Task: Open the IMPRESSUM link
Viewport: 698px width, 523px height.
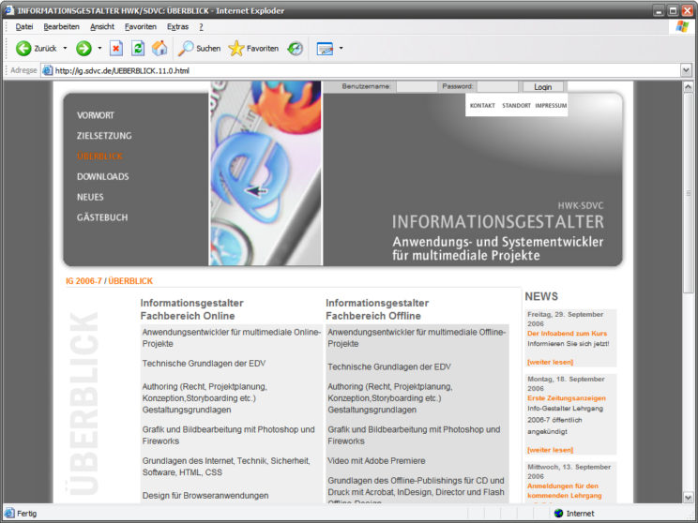Action: pyautogui.click(x=551, y=105)
